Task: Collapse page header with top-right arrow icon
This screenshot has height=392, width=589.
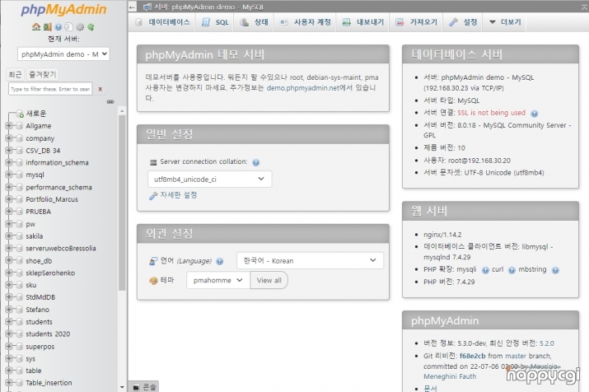Action: click(585, 7)
